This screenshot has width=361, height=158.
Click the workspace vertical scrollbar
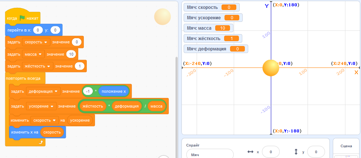click(x=176, y=104)
